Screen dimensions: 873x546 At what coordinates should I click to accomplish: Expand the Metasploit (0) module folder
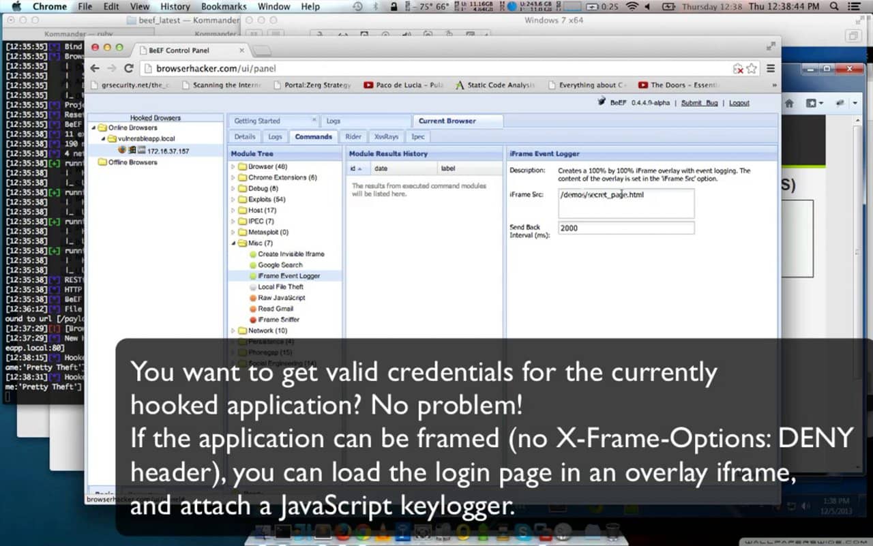click(233, 232)
